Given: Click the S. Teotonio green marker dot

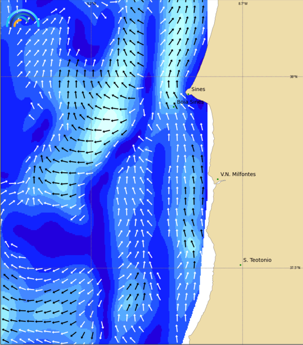Looking at the screenshot, I should click(x=240, y=265).
